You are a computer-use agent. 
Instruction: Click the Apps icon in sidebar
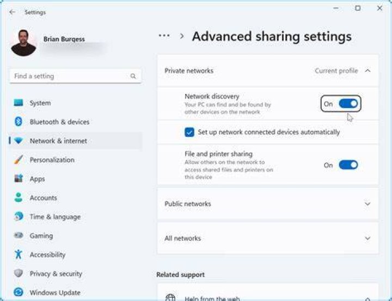click(19, 179)
